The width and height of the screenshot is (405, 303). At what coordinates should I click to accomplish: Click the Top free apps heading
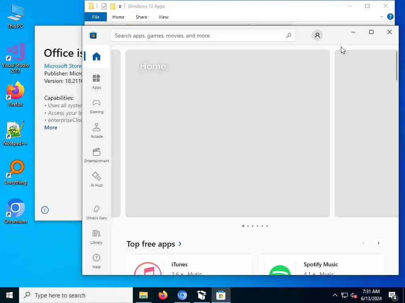coord(151,244)
